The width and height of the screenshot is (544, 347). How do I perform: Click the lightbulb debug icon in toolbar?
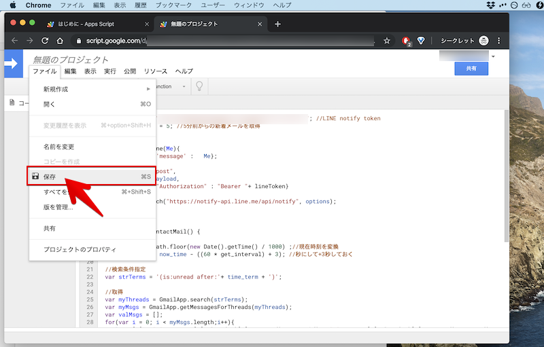[x=199, y=86]
